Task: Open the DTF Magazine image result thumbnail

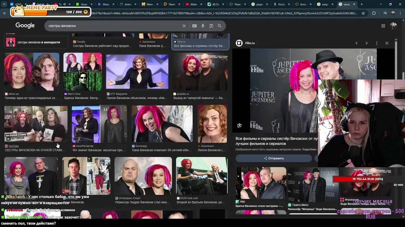Action: click(x=137, y=72)
